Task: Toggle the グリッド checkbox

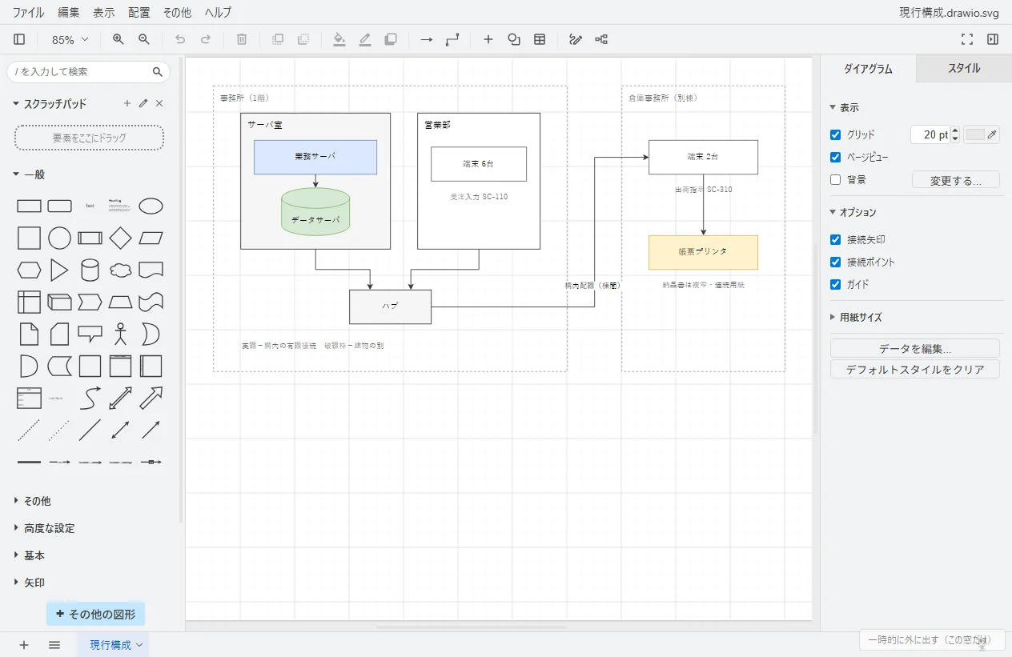Action: pyautogui.click(x=836, y=134)
